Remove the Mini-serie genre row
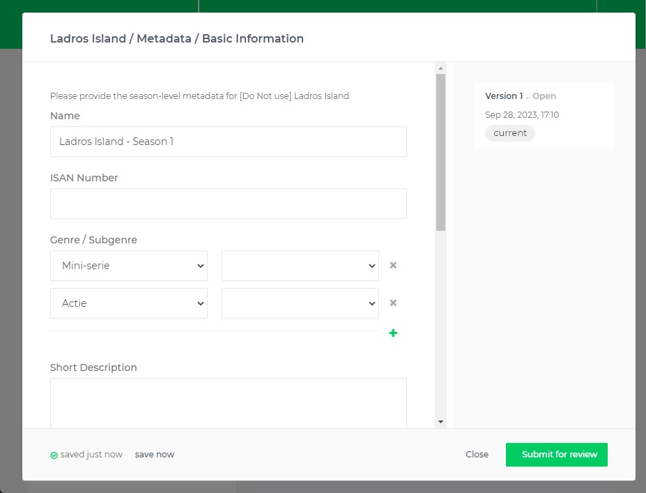The width and height of the screenshot is (646, 493). [393, 266]
